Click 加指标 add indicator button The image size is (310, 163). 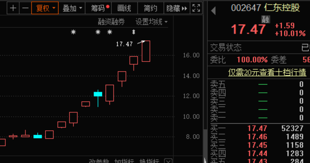(x=124, y=161)
